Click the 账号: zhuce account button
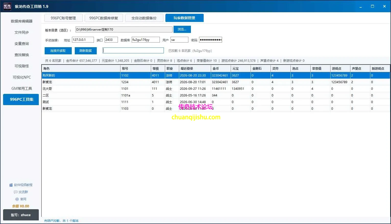The image size is (391, 224). [21, 215]
